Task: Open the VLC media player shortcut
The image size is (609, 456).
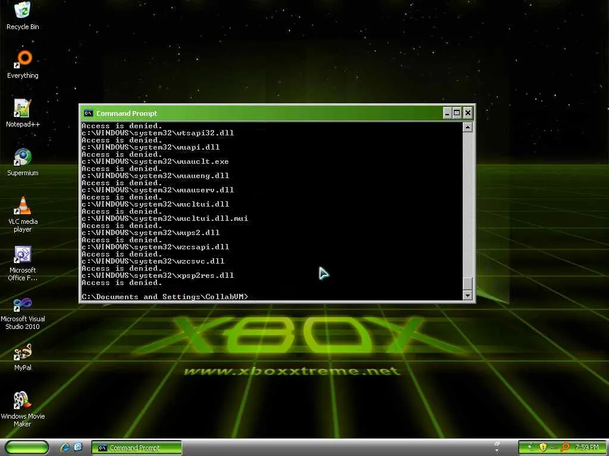Action: (23, 214)
